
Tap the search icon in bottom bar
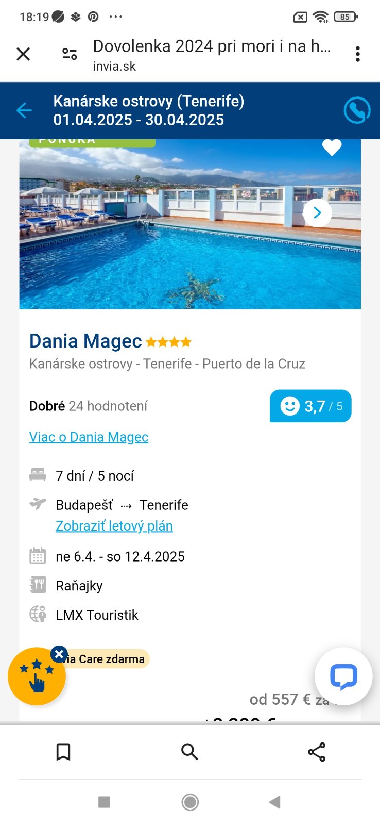pos(189,752)
